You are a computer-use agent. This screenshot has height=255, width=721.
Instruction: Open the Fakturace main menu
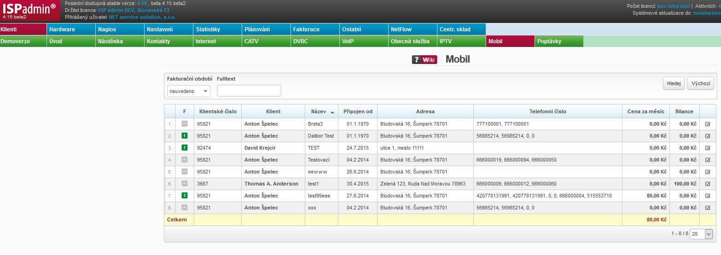click(315, 29)
